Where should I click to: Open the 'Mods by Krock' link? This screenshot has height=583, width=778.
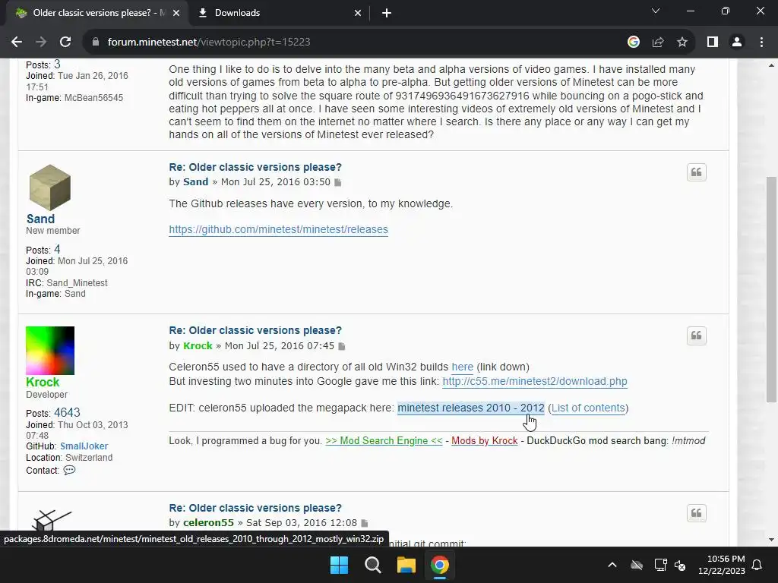pyautogui.click(x=484, y=441)
